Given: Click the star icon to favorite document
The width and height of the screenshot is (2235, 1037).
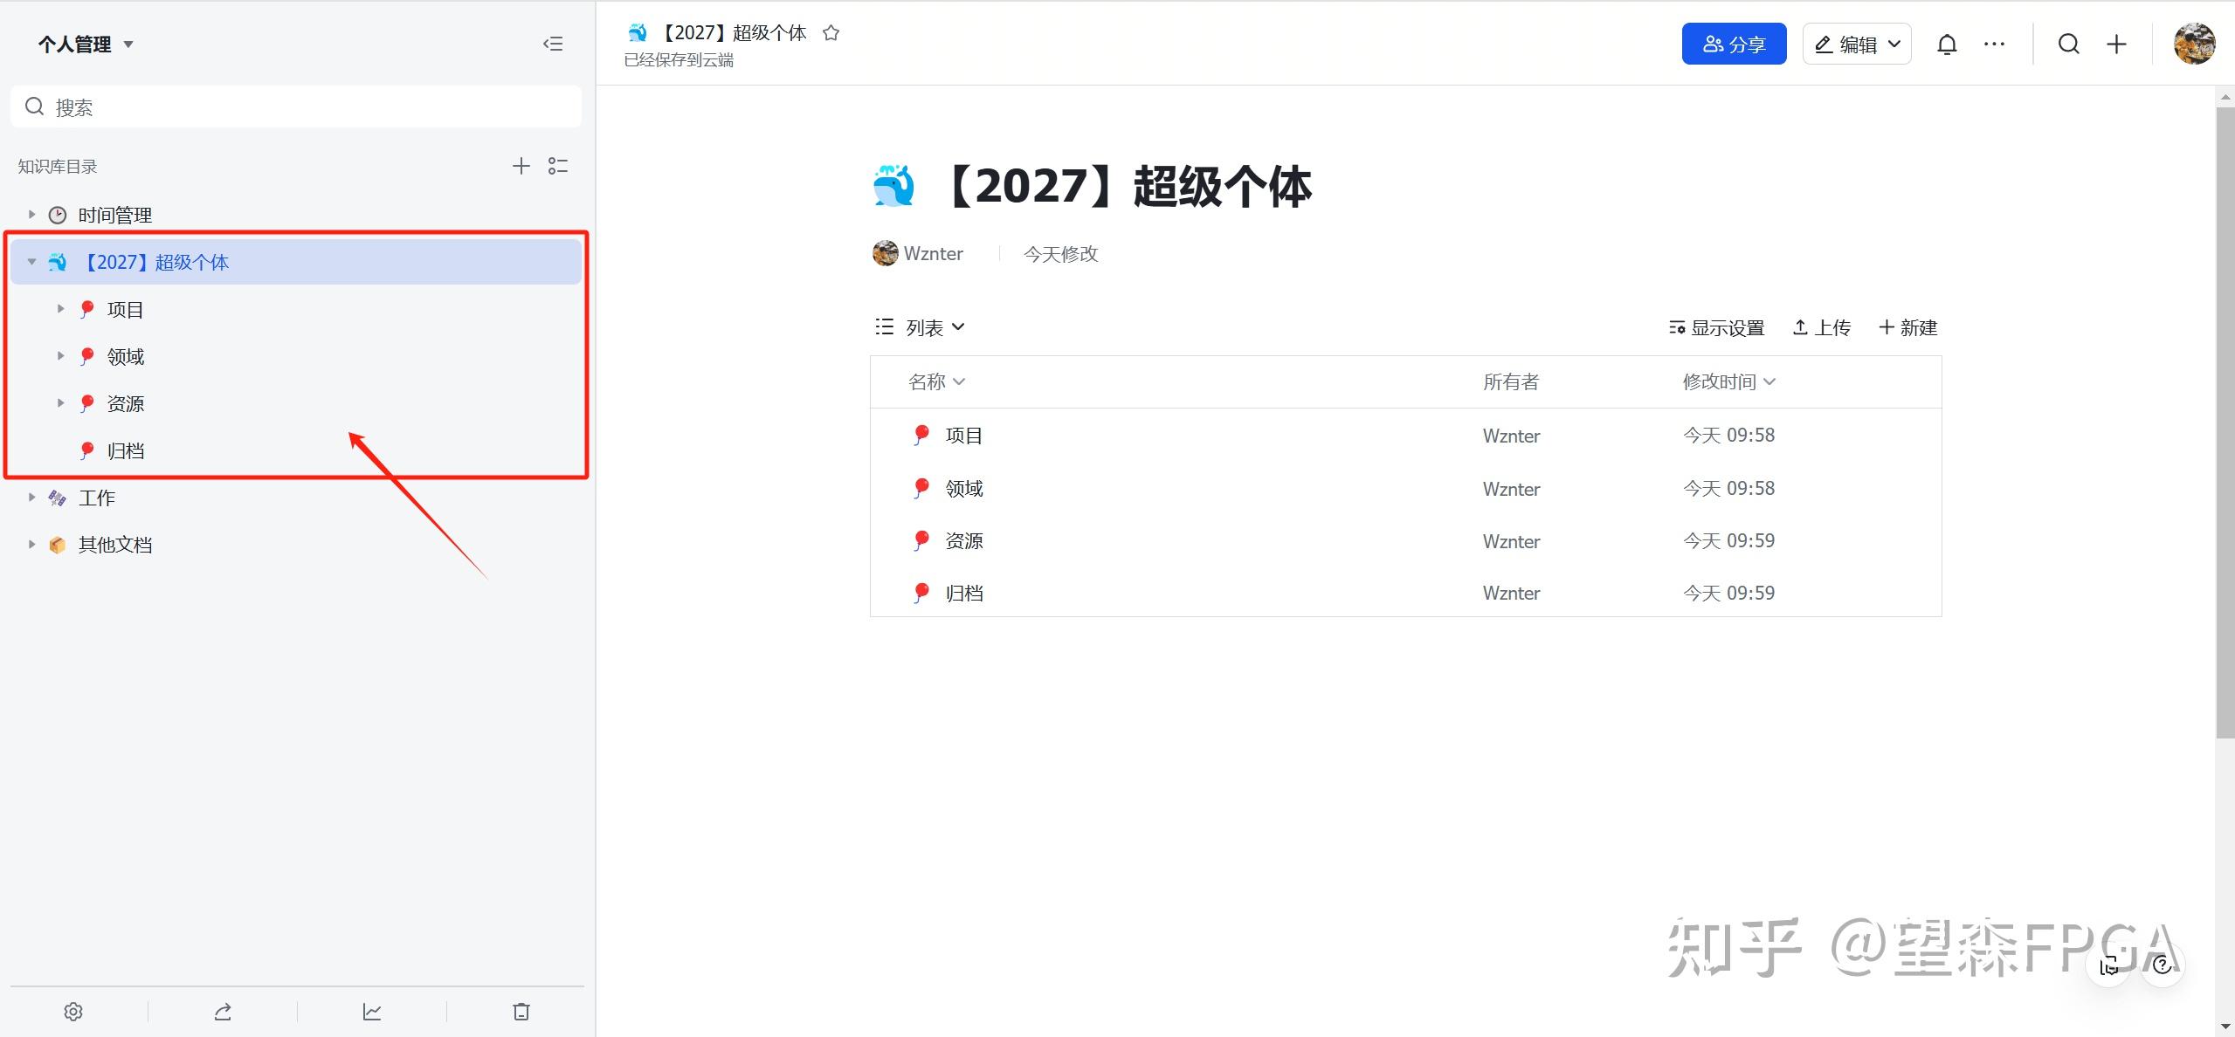Looking at the screenshot, I should click(831, 33).
